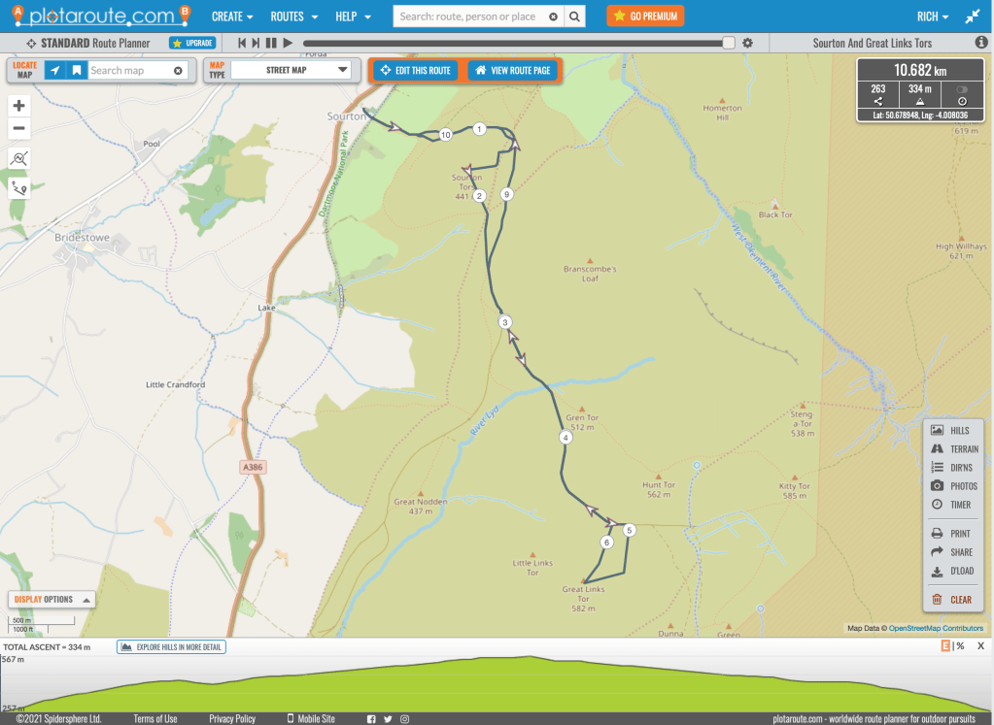Zoom out of the map

[18, 129]
